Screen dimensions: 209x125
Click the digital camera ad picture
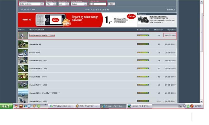(143, 20)
